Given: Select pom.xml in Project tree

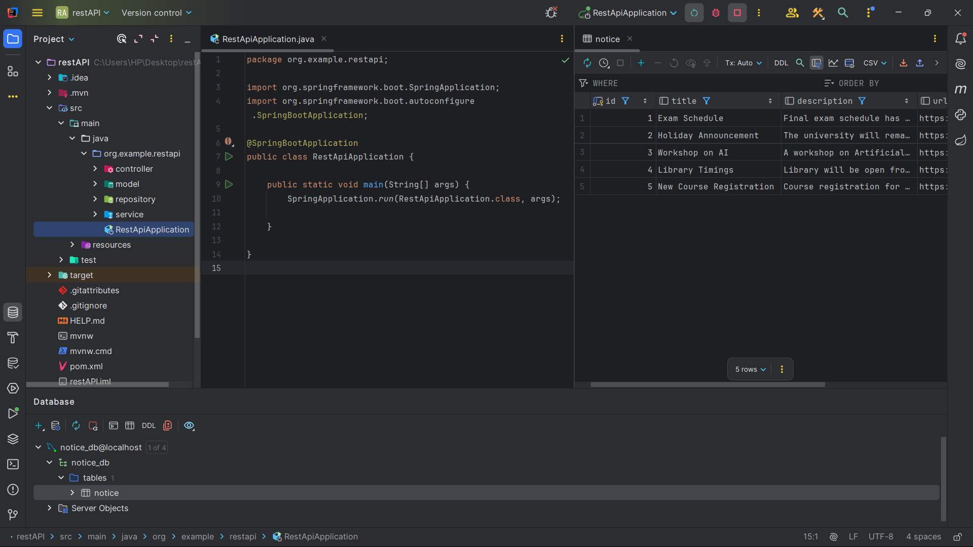Looking at the screenshot, I should tap(86, 366).
